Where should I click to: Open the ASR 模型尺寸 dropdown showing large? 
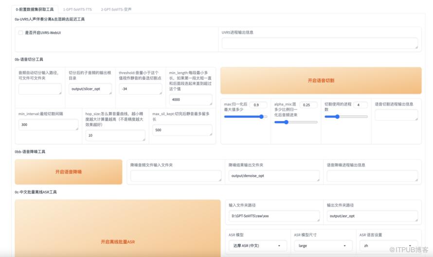pyautogui.click(x=323, y=246)
